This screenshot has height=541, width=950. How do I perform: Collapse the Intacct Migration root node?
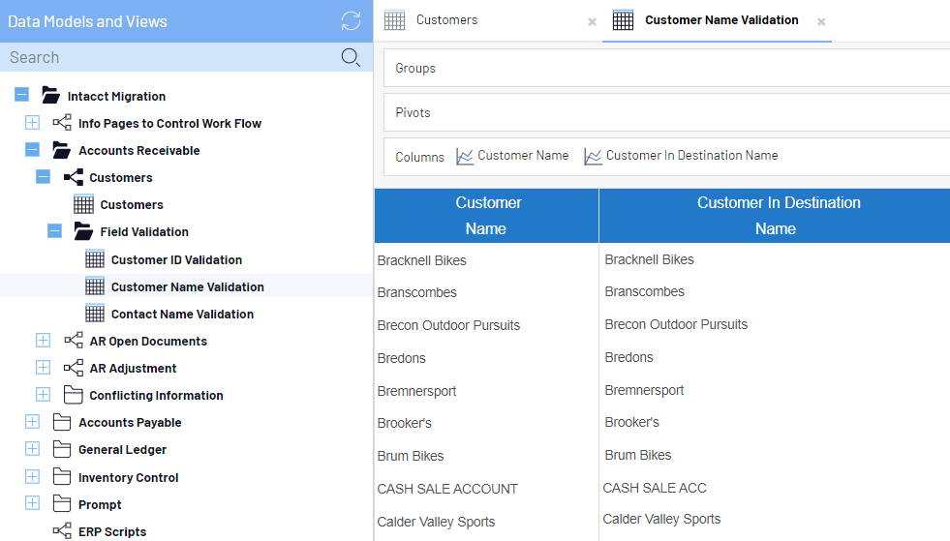pyautogui.click(x=21, y=96)
